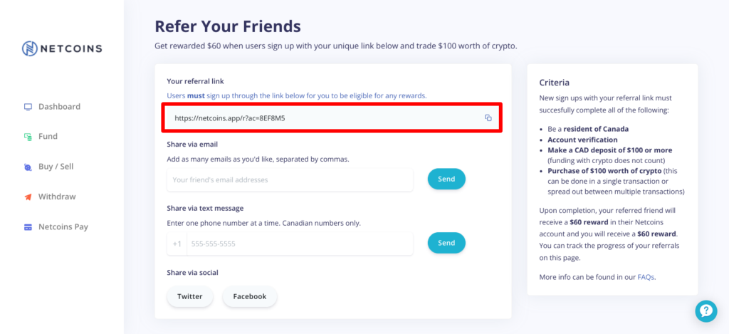
Task: Open the Buy / Sell section
Action: [56, 167]
